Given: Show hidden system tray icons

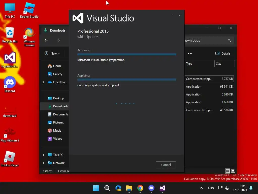Looking at the screenshot, I should pyautogui.click(x=201, y=188).
